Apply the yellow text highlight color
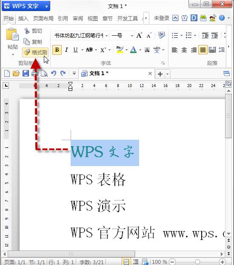This screenshot has height=265, width=234. click(120, 50)
